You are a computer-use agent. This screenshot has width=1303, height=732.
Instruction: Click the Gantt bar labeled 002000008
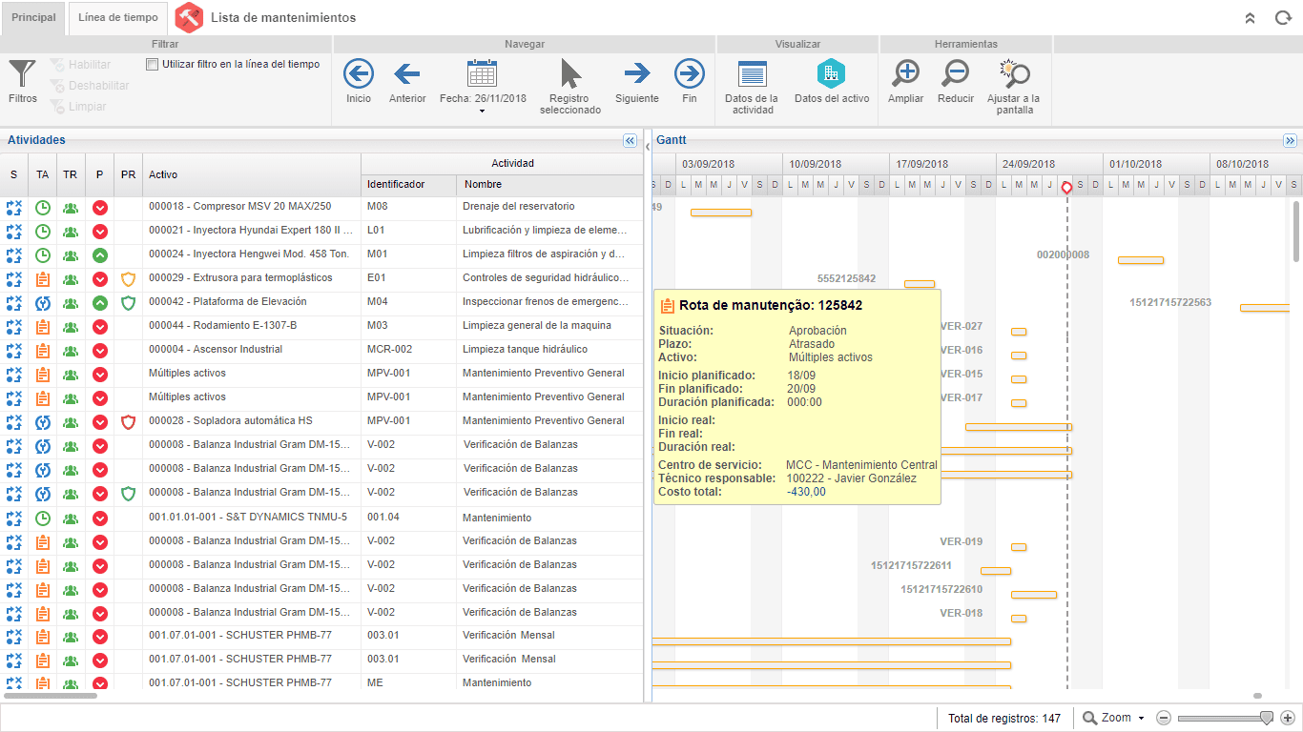point(1140,260)
